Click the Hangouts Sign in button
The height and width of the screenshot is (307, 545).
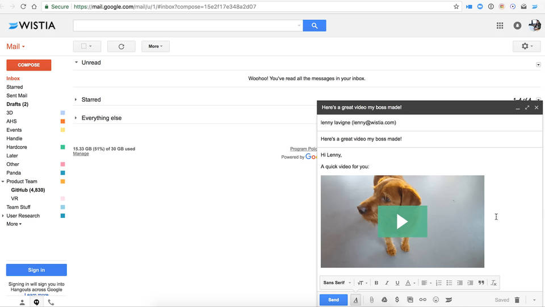pyautogui.click(x=36, y=269)
